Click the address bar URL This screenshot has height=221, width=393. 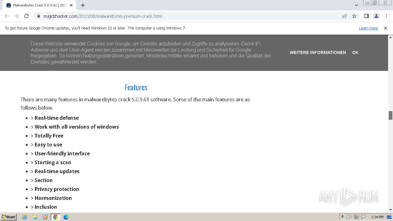click(x=103, y=16)
